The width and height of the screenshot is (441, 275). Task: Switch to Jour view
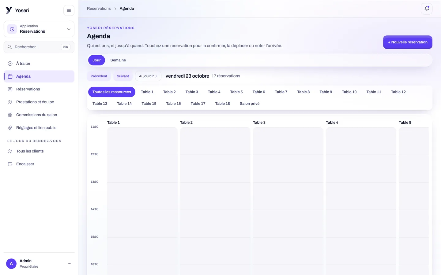click(x=96, y=60)
